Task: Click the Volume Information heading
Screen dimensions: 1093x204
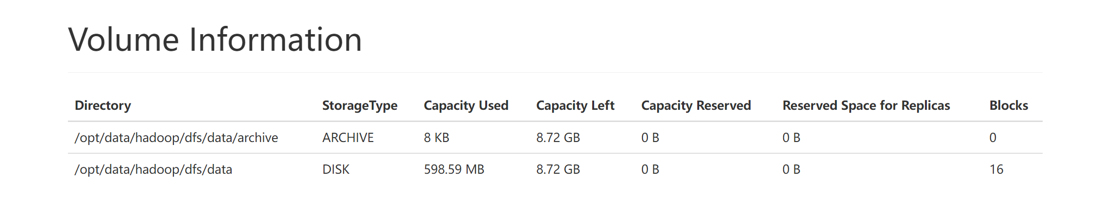Action: [215, 40]
